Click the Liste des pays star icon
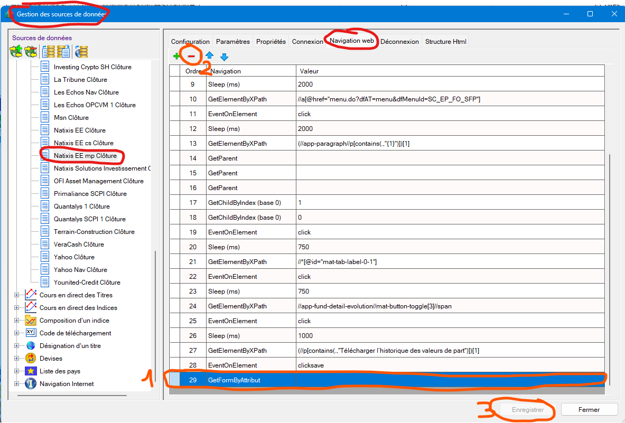 coord(31,371)
